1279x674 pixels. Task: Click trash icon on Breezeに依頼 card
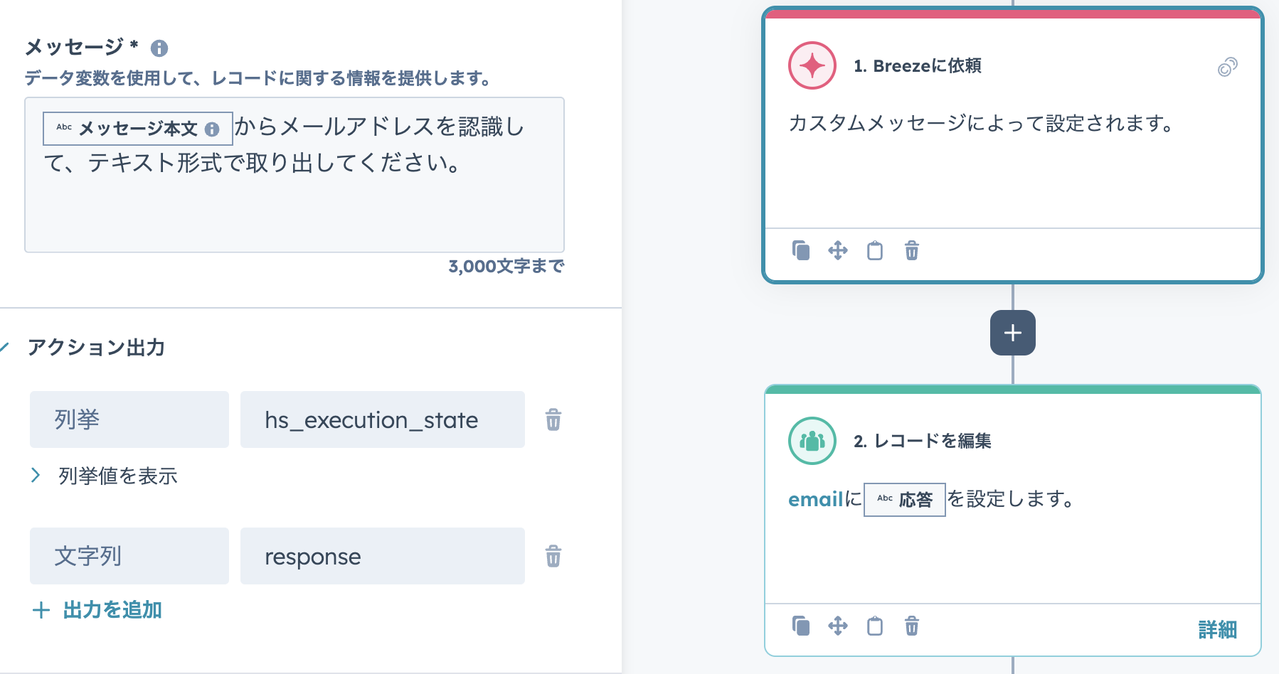click(x=912, y=250)
